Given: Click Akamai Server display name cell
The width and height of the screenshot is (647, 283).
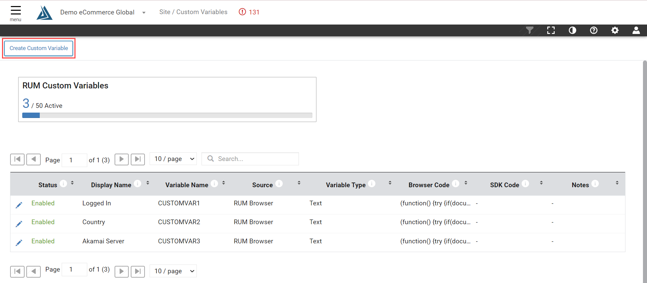Looking at the screenshot, I should 103,241.
